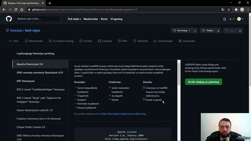Select BSD 3-bandi Yangi litsenziya
This screenshot has width=251, height=141.
40,100
